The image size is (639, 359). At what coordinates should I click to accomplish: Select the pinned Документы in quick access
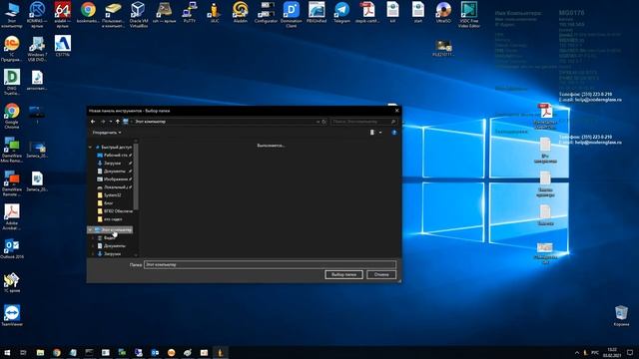(x=114, y=171)
